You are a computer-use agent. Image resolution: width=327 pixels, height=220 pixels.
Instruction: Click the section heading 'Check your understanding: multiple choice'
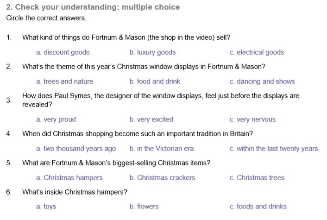[93, 7]
